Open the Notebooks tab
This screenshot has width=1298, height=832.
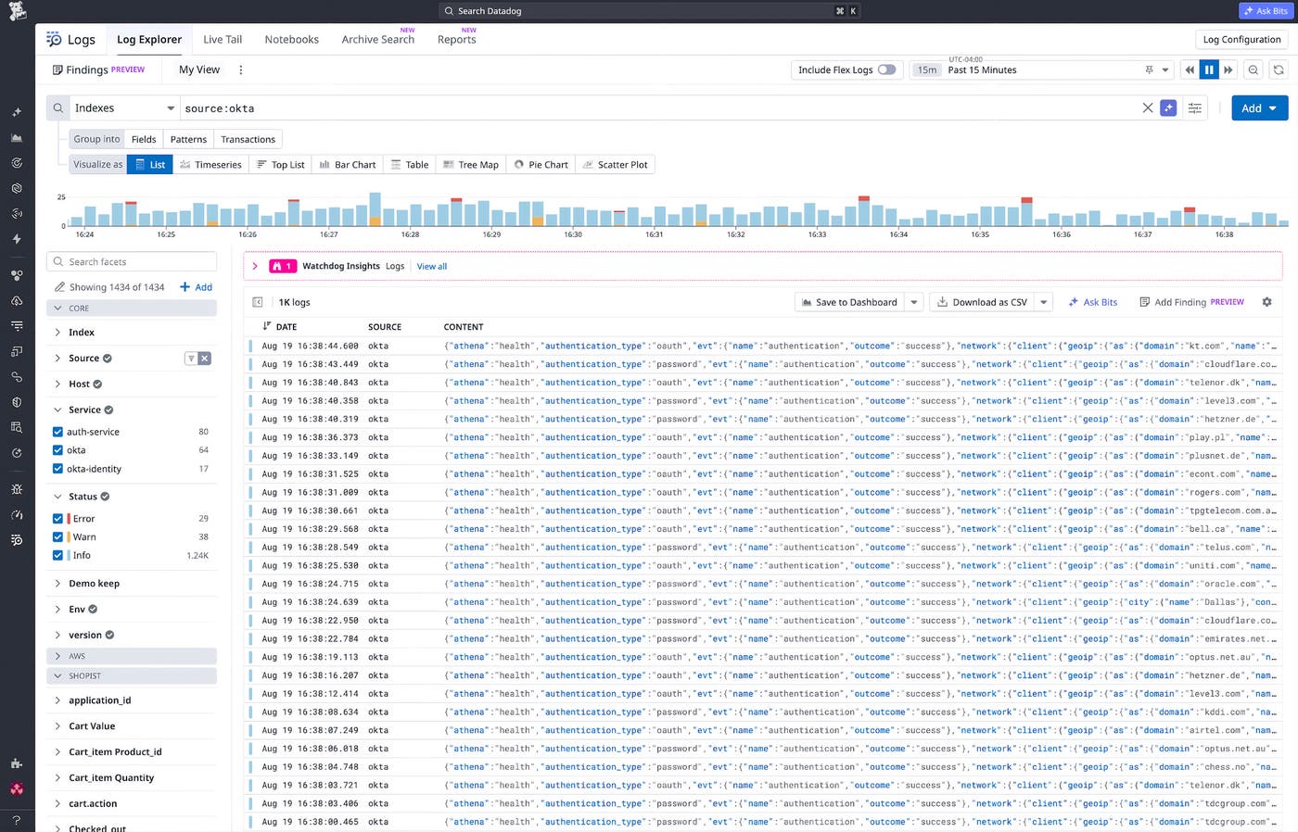292,40
